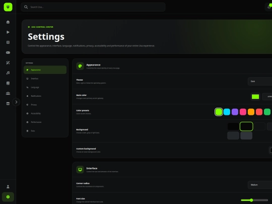Select the Appearance settings category
The width and height of the screenshot is (272, 204).
[45, 70]
